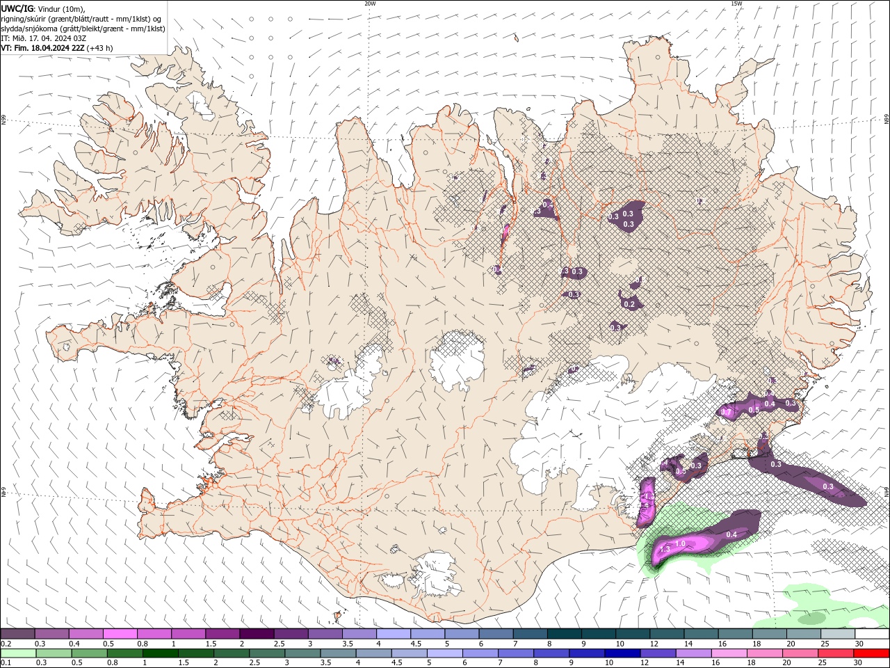
Task: Select the 6 swatch in the lower legend row
Action: click(480, 653)
